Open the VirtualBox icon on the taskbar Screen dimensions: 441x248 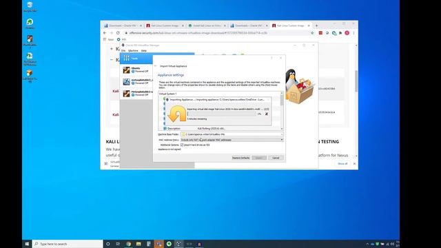click(x=179, y=244)
